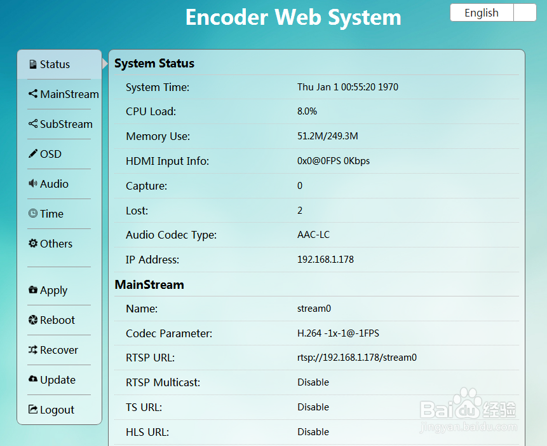
Task: Click the MainStream section heading
Action: click(x=149, y=284)
